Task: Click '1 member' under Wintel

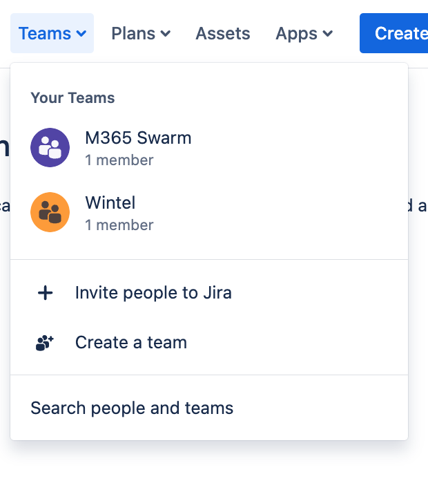Action: click(119, 225)
